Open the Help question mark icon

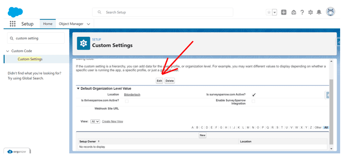[302, 12]
